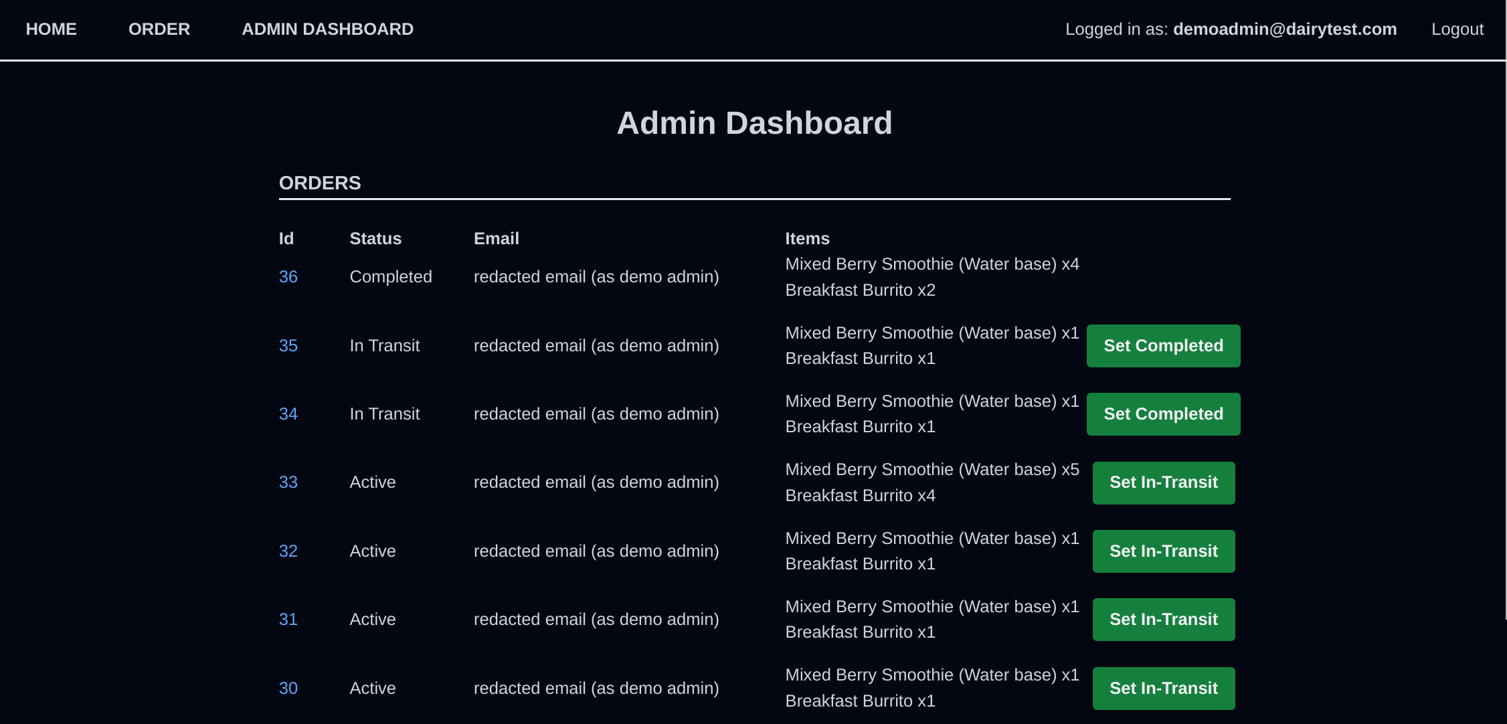Click order ID 36 link
The width and height of the screenshot is (1507, 724).
pyautogui.click(x=287, y=277)
